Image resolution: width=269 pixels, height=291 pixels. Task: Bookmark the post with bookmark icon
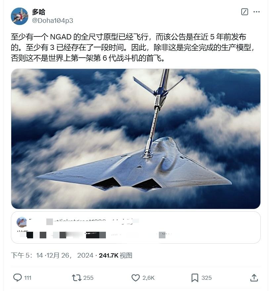(195, 278)
